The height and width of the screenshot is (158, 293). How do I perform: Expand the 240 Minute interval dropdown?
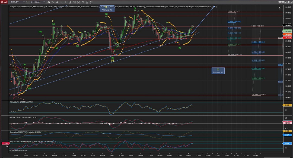pyautogui.click(x=44, y=2)
